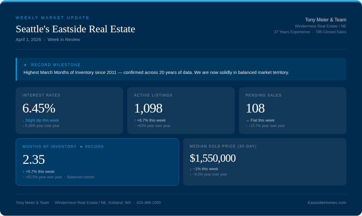Screen dimensions: 362x216
Task: Click the Pending Sales value 108
Action: (x=255, y=108)
